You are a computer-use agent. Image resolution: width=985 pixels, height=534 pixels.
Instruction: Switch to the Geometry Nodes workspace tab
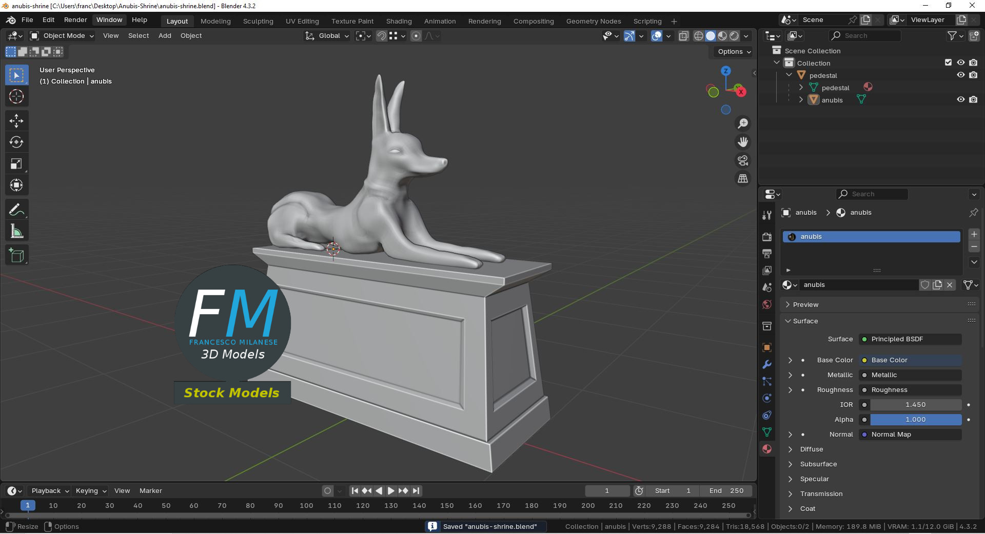[x=594, y=21]
